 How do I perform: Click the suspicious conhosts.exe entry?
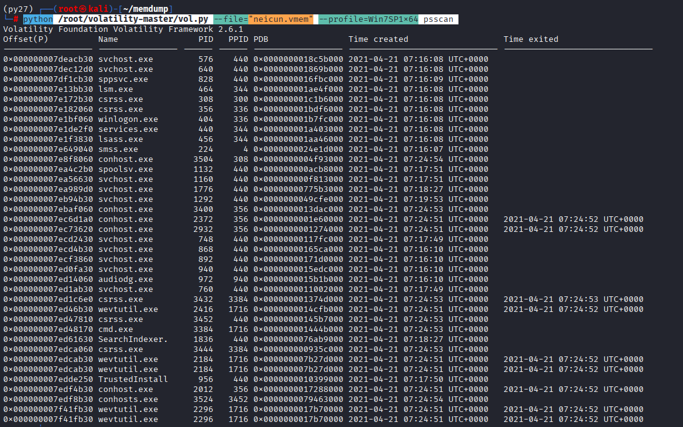click(x=128, y=399)
